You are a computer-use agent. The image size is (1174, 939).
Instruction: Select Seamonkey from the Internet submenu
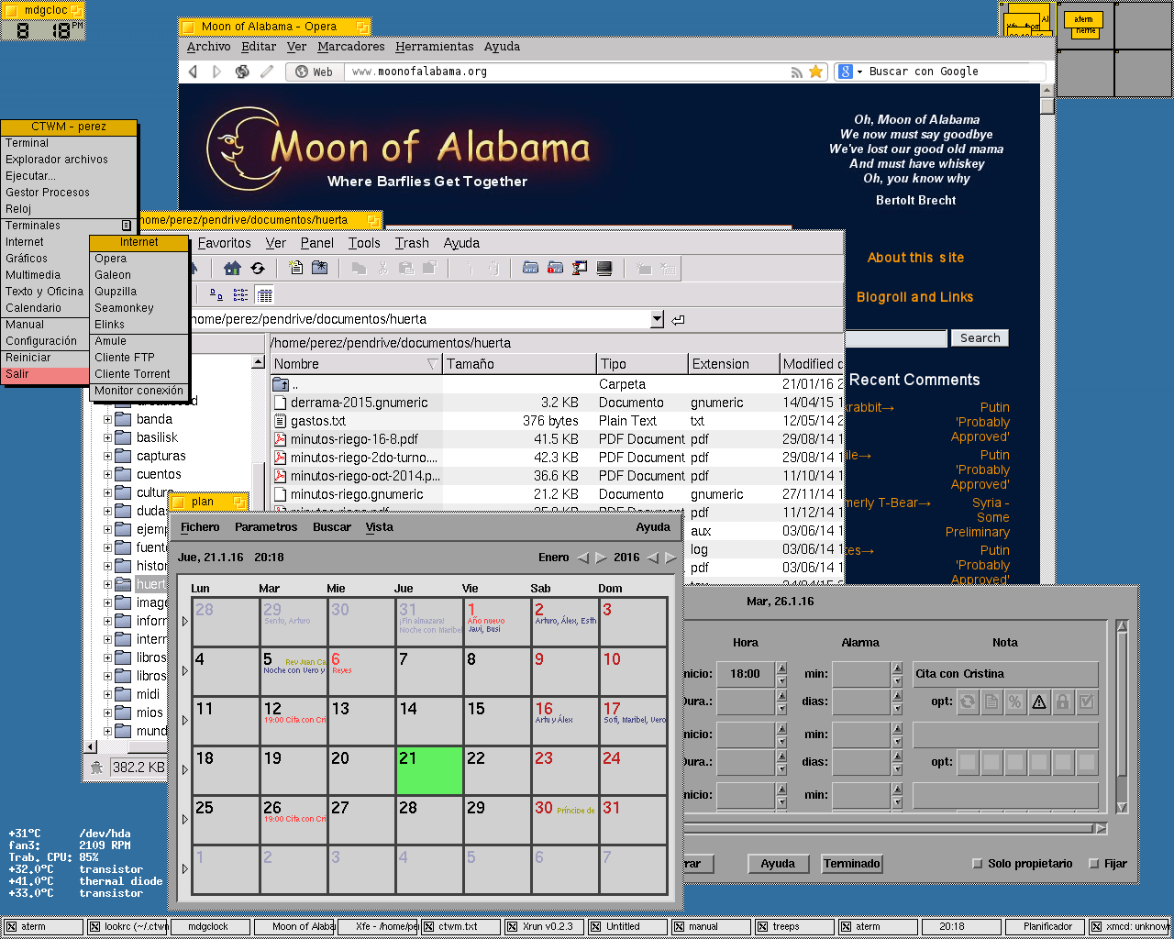point(139,308)
